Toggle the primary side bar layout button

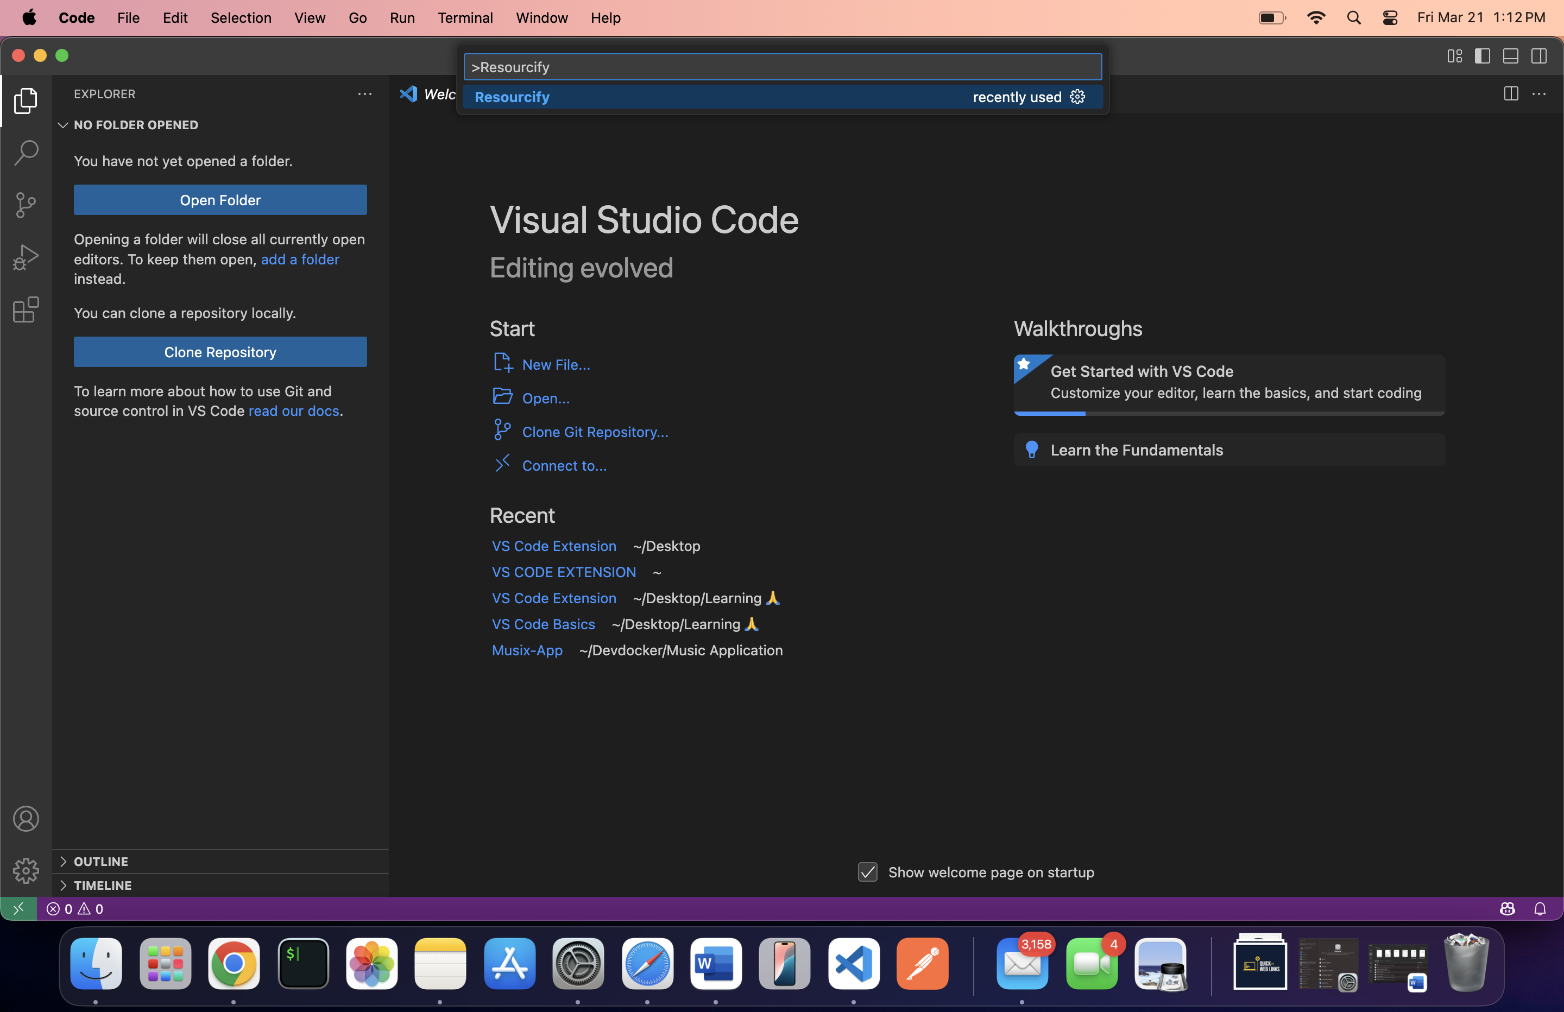[1483, 56]
